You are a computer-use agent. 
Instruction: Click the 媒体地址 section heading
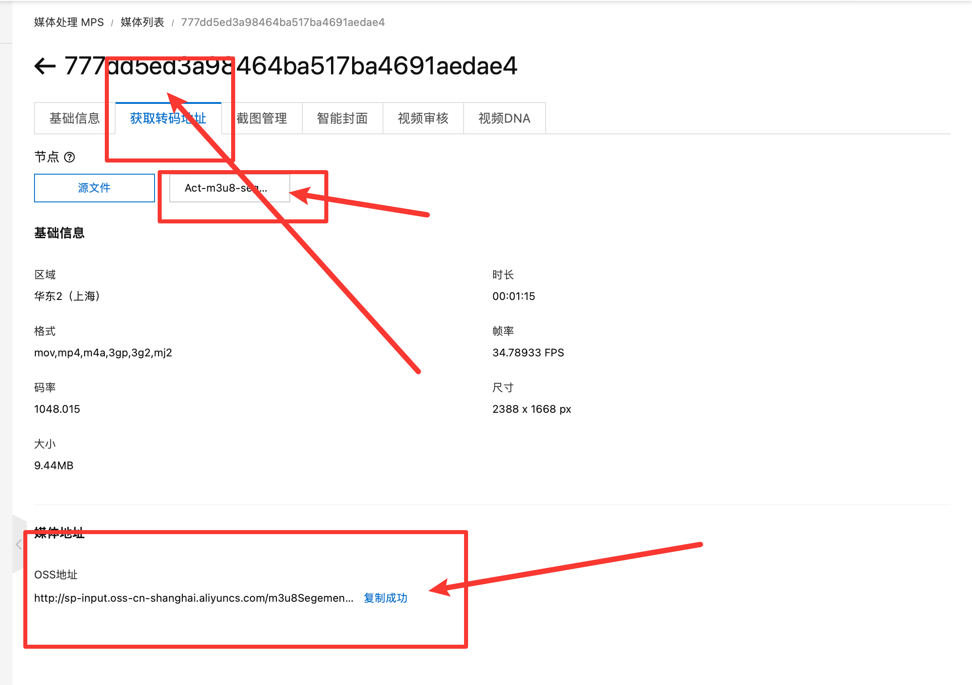pos(59,533)
